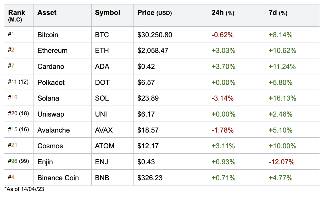Image resolution: width=324 pixels, height=197 pixels.
Task: Click the Price (USD) column header
Action: (x=154, y=13)
